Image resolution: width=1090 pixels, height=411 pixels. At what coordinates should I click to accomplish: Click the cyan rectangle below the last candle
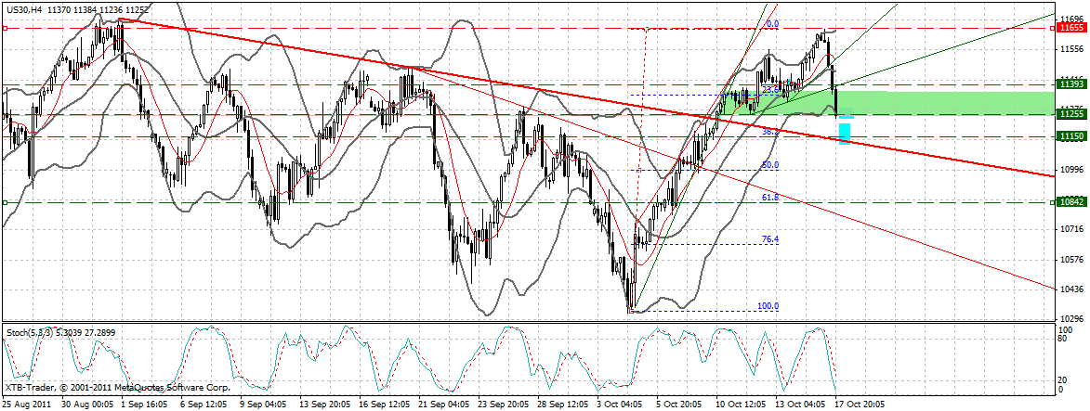click(x=845, y=134)
